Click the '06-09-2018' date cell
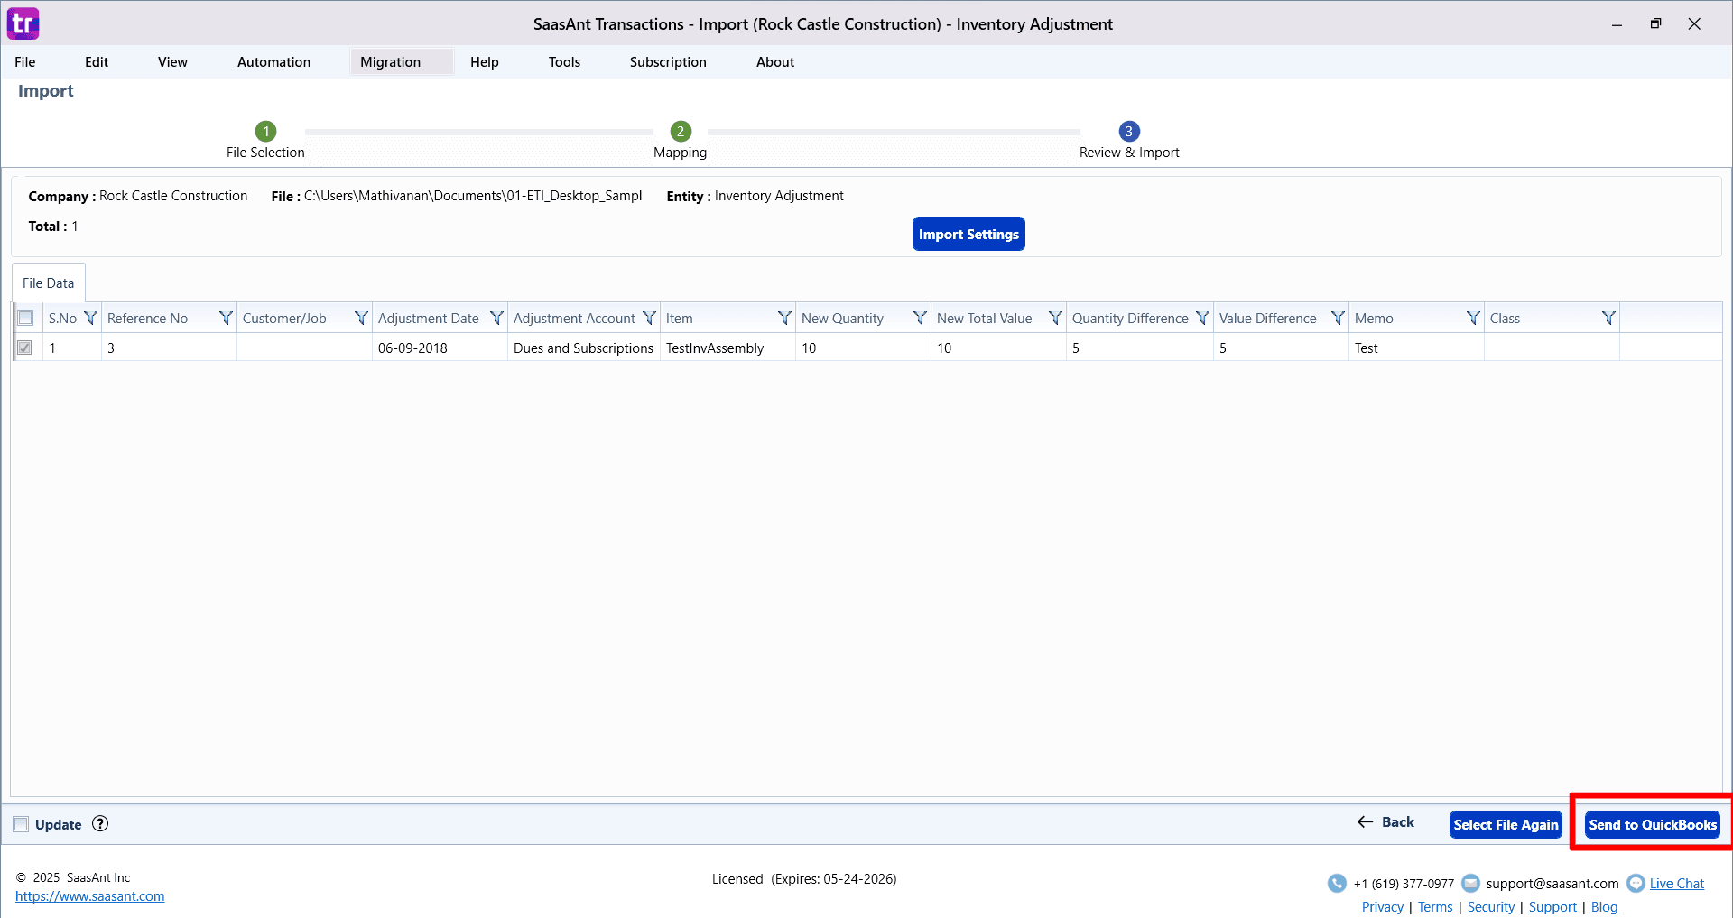The height and width of the screenshot is (918, 1733). pyautogui.click(x=440, y=348)
